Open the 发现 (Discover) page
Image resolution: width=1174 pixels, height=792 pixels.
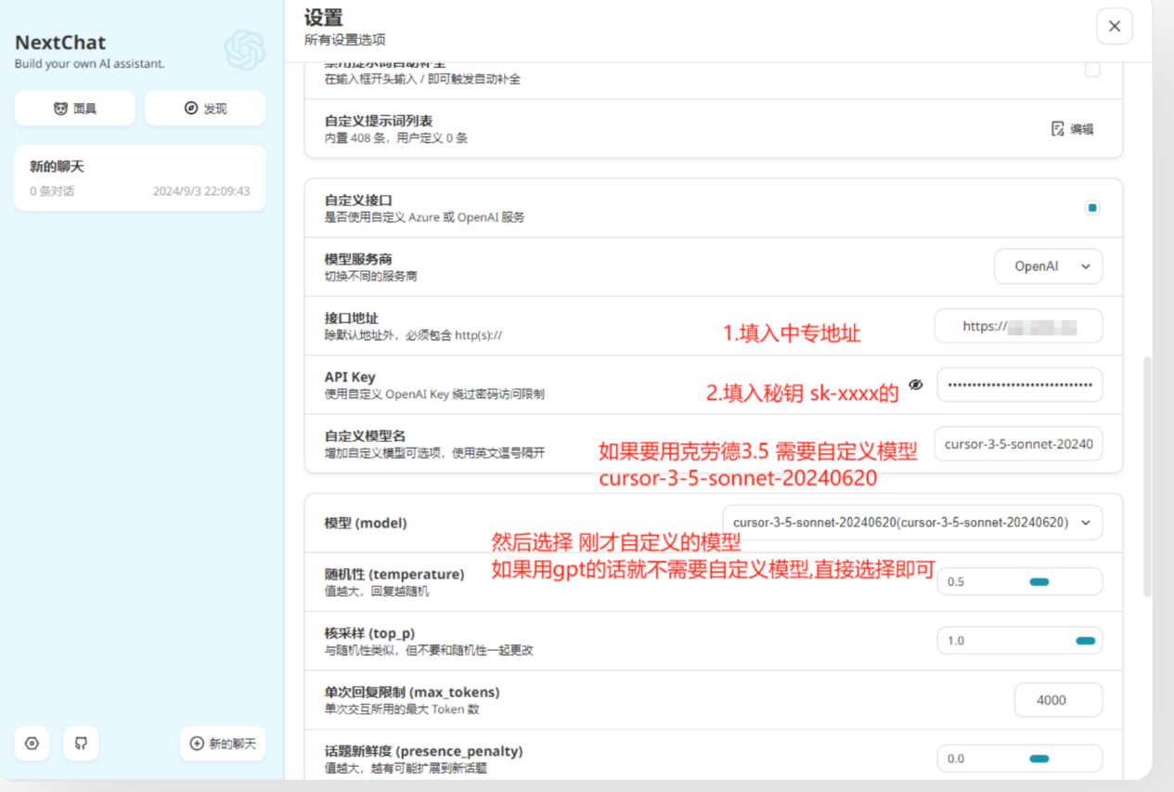point(205,109)
